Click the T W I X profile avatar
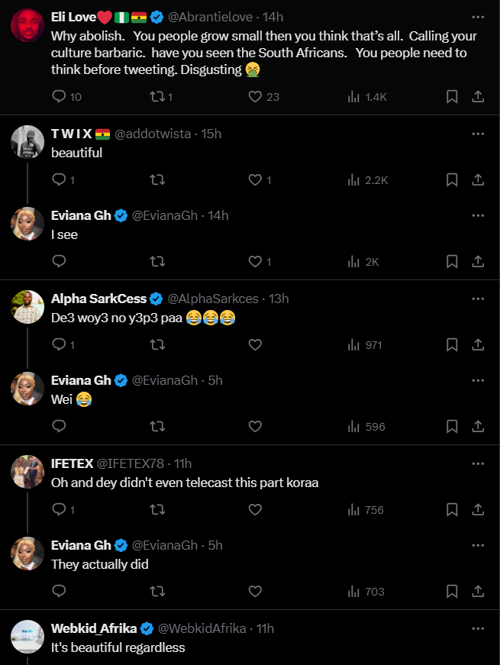The width and height of the screenshot is (500, 665). point(27,141)
